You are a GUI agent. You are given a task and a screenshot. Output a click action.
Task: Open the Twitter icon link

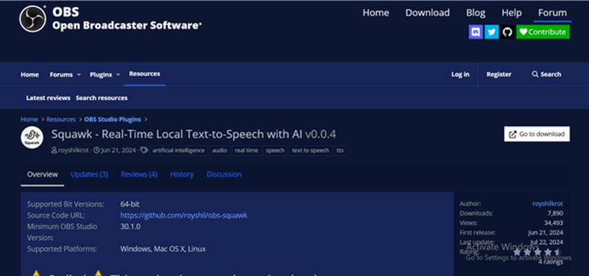(491, 32)
